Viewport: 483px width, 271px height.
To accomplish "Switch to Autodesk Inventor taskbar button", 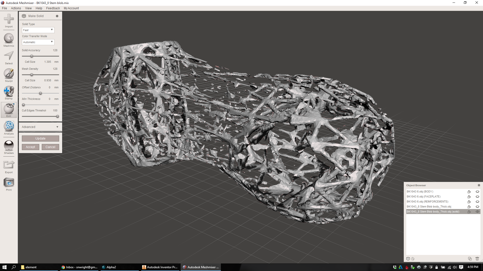I will tap(160, 267).
